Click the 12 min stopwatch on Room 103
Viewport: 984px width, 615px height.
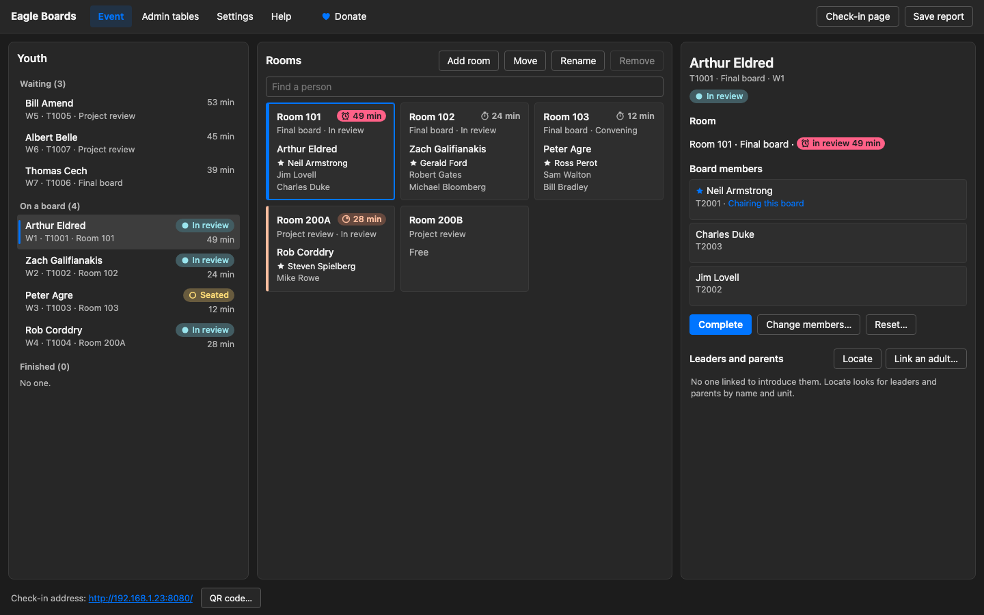[635, 116]
